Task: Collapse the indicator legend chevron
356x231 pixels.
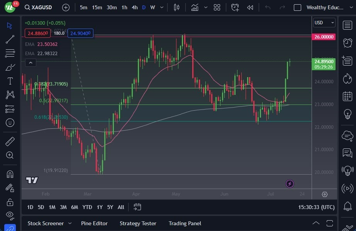Action: [x=31, y=62]
